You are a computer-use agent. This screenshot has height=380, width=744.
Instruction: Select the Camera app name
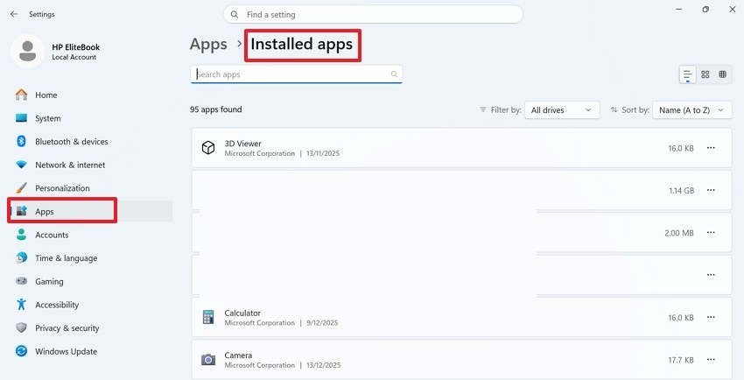point(238,355)
